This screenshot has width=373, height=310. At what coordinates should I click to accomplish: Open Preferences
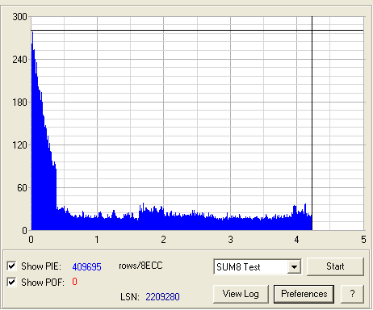click(304, 294)
